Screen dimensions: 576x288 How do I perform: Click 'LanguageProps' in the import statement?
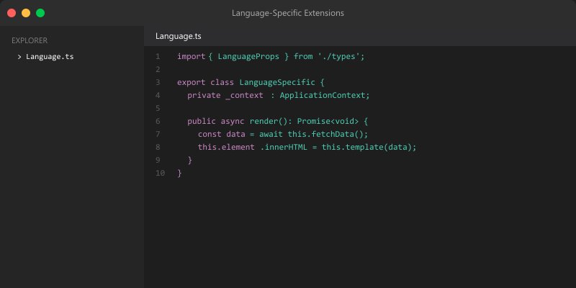[248, 57]
